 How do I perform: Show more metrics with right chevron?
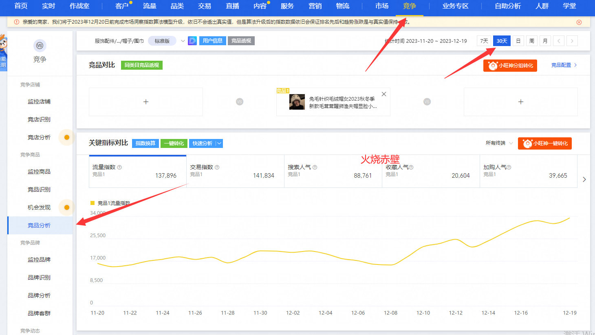pos(584,179)
